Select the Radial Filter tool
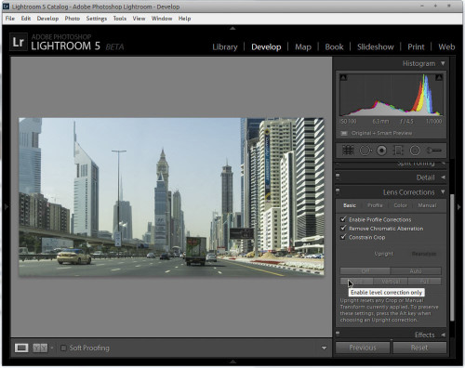The width and height of the screenshot is (465, 368). point(415,151)
